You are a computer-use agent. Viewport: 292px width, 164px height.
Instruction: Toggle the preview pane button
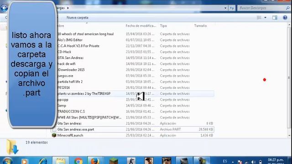pyautogui.click(x=275, y=18)
